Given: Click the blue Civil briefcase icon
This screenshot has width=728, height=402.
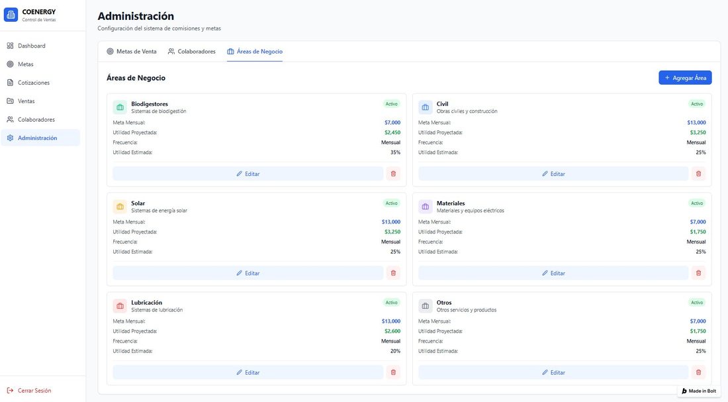Looking at the screenshot, I should 426,107.
